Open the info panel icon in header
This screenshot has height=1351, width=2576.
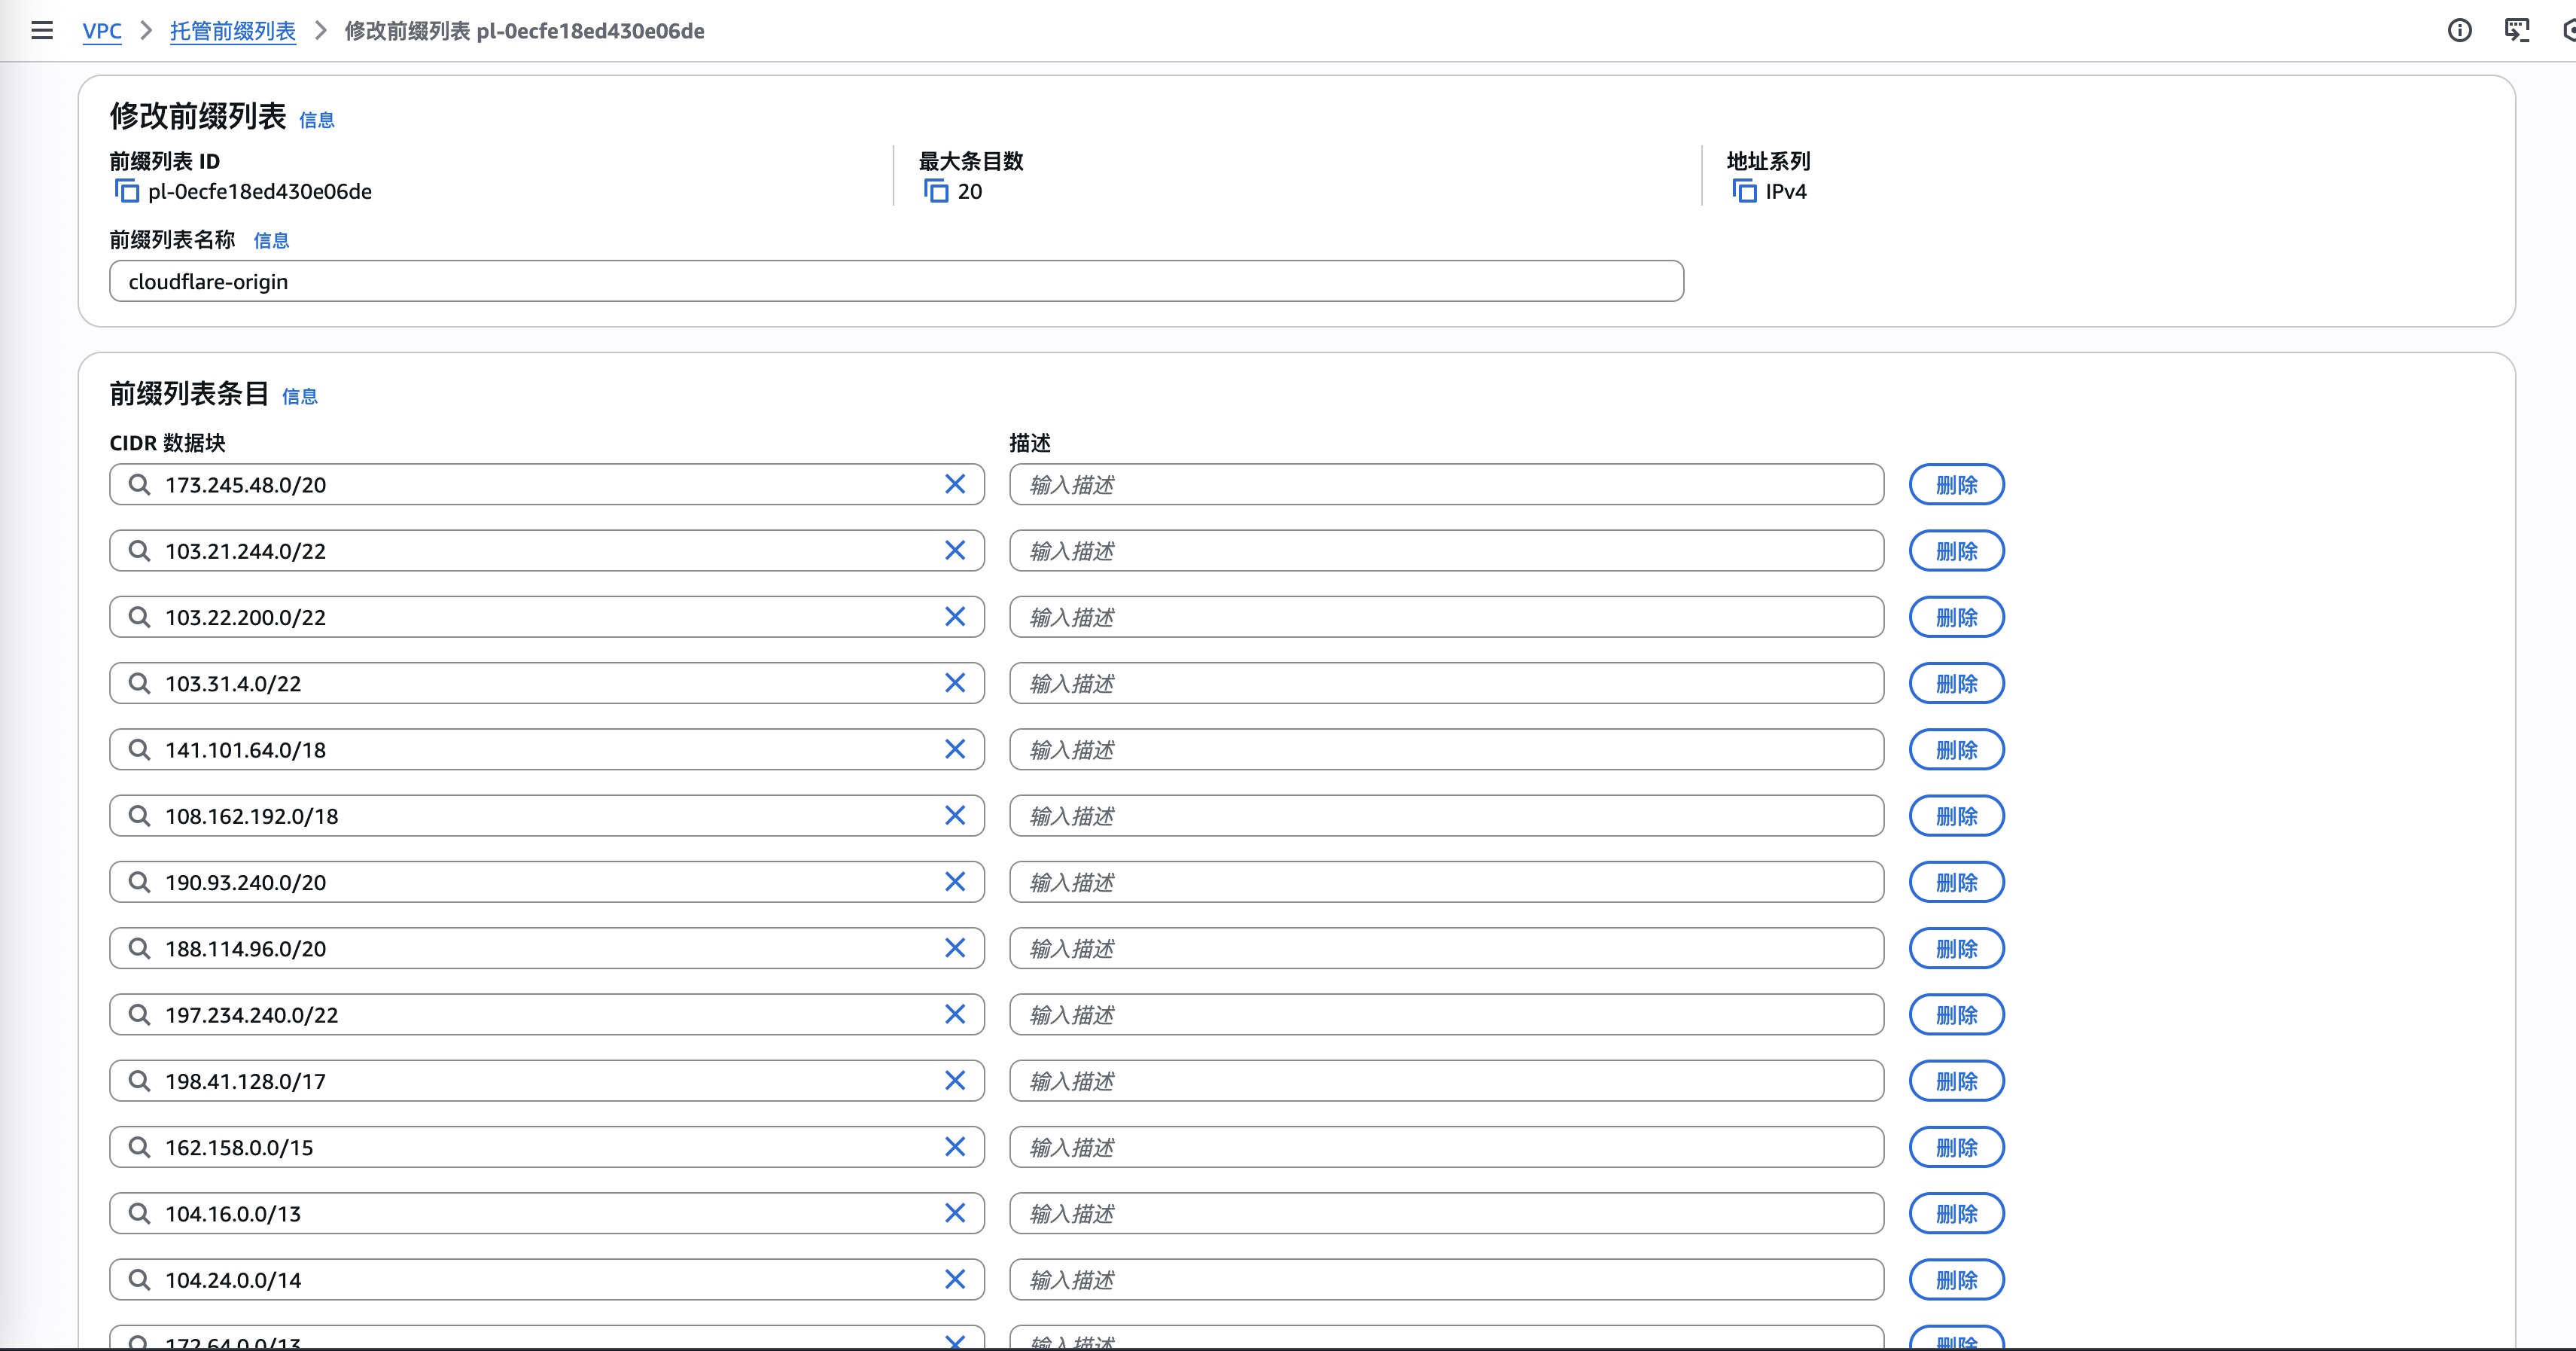(x=2459, y=31)
